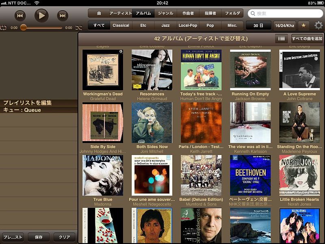This screenshot has width=325, height=244.
Task: Click the previous track button
Action: point(20,15)
